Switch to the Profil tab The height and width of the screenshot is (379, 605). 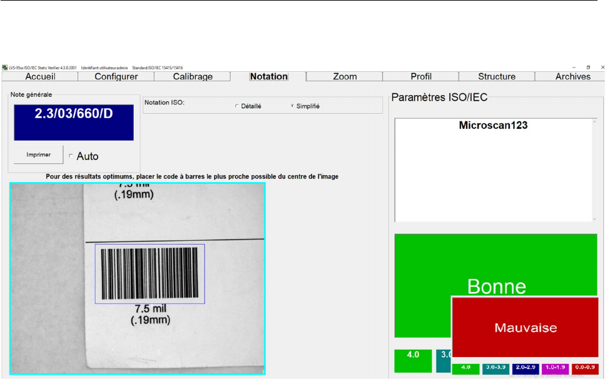click(x=420, y=76)
